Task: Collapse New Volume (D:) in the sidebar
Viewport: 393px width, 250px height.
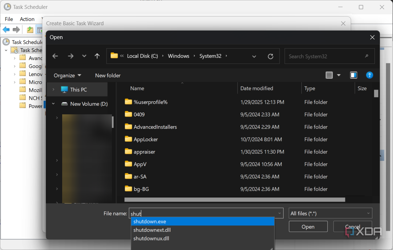Action: (x=53, y=104)
